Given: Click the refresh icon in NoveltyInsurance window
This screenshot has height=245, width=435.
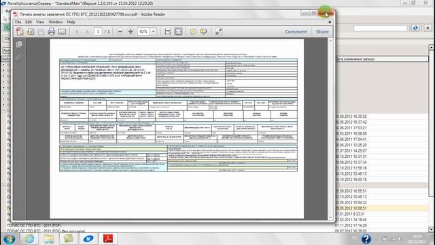Looking at the screenshot, I should pos(415,28).
